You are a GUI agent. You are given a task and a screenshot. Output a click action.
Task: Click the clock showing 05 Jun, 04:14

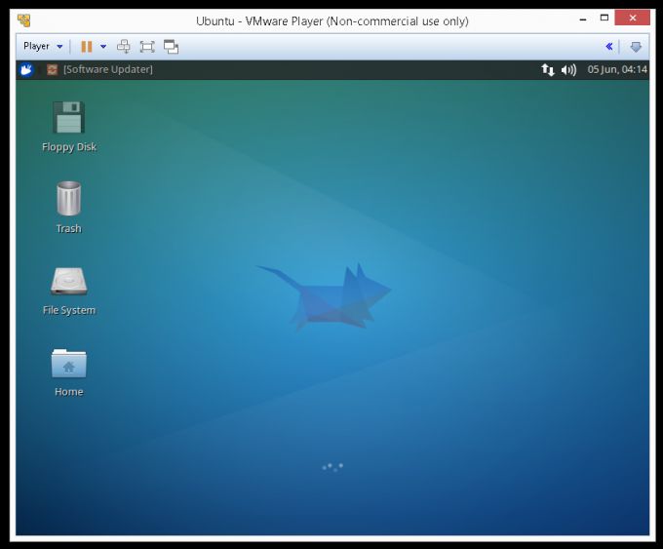click(x=617, y=69)
